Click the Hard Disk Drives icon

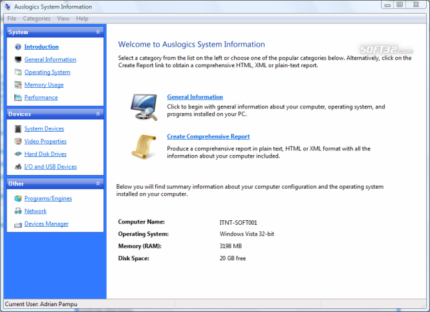pos(18,154)
